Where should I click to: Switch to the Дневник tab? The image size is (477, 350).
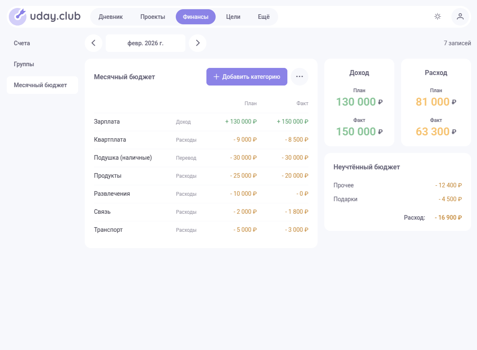[x=110, y=17]
